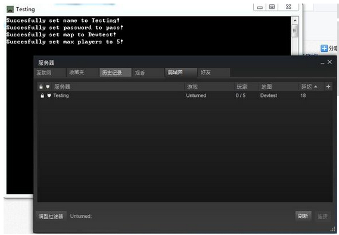339x235 pixels.
Task: Open the 观看 spectate tab
Action: [148, 73]
